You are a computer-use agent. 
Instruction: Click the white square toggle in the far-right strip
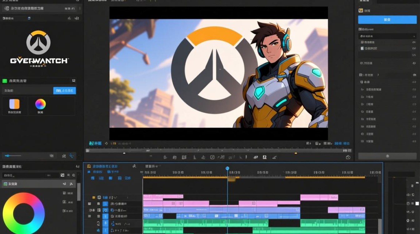coord(417,203)
